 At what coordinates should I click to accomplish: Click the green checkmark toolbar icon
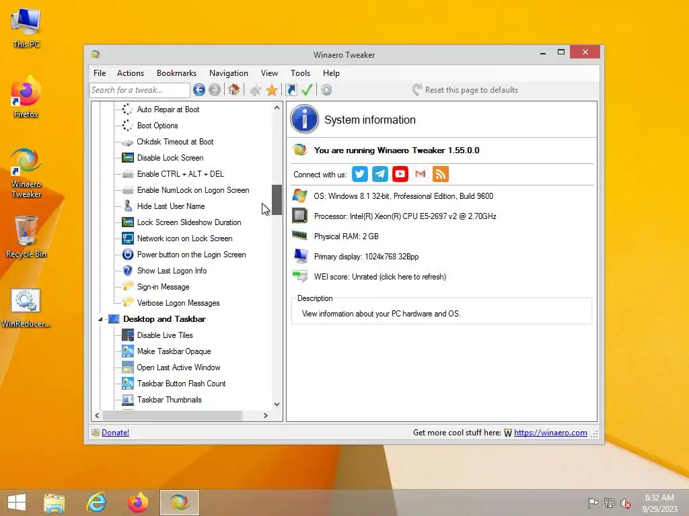click(307, 90)
